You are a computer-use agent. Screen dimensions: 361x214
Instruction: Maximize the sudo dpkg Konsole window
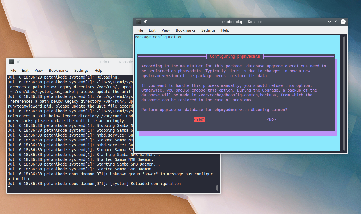click(x=336, y=22)
